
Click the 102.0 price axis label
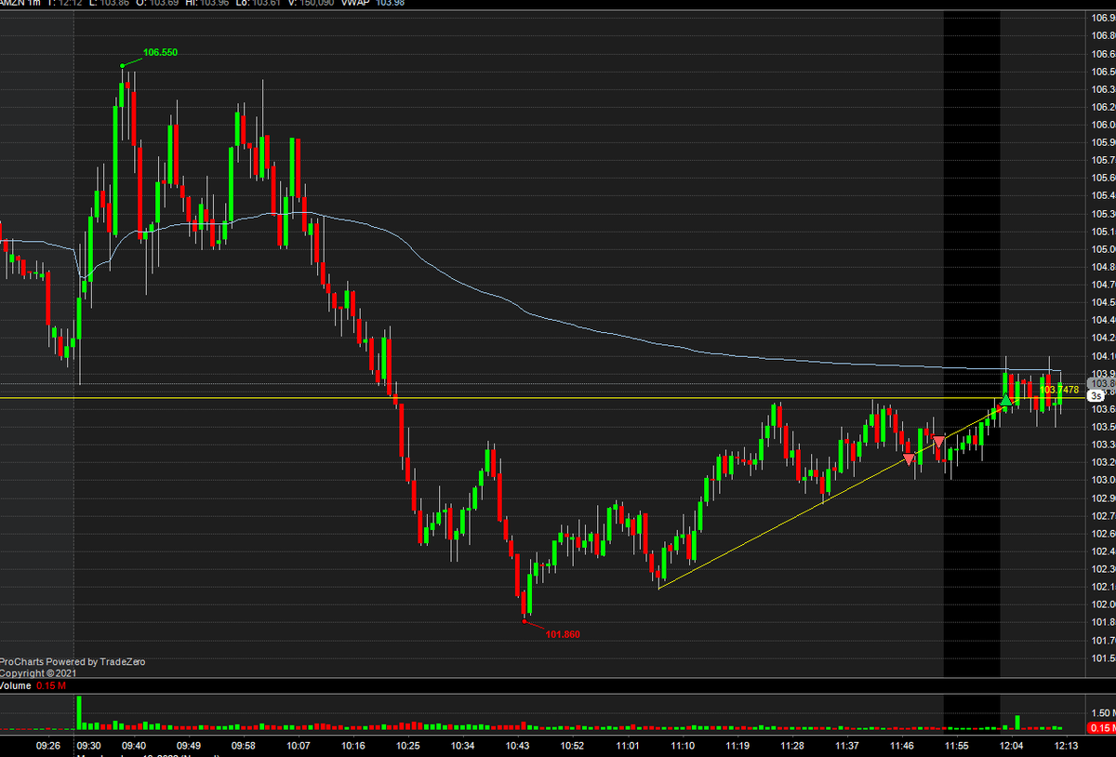pos(1104,604)
